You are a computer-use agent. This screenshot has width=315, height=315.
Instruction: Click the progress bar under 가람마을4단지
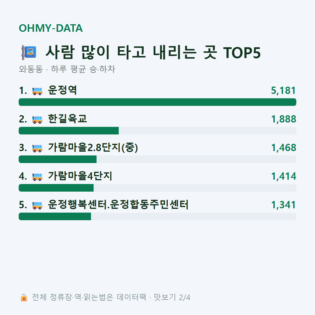(157, 188)
